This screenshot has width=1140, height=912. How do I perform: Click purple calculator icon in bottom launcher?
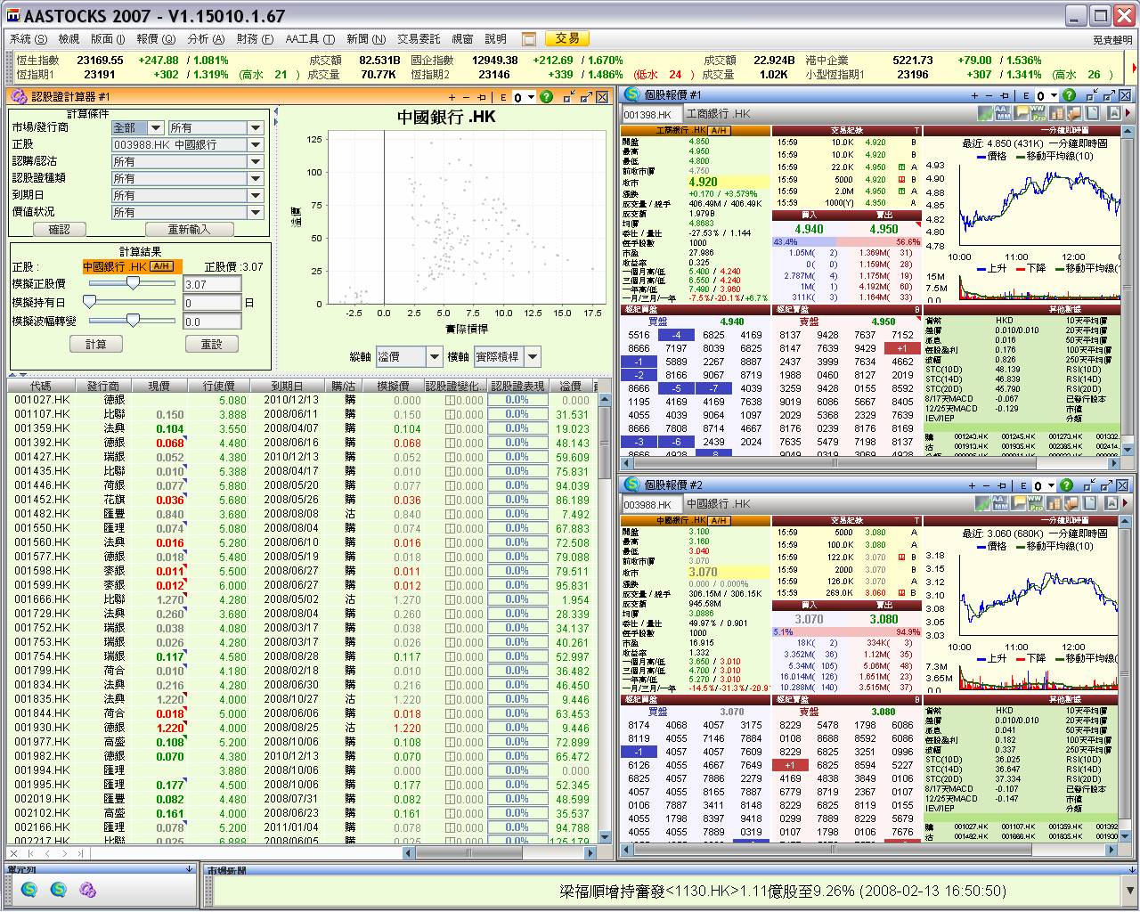87,889
